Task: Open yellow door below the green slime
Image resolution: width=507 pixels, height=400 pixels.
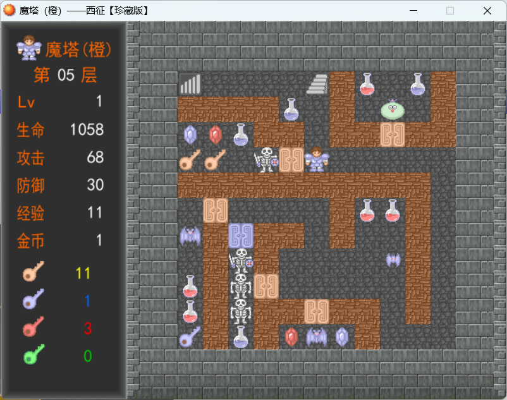Action: [x=393, y=135]
